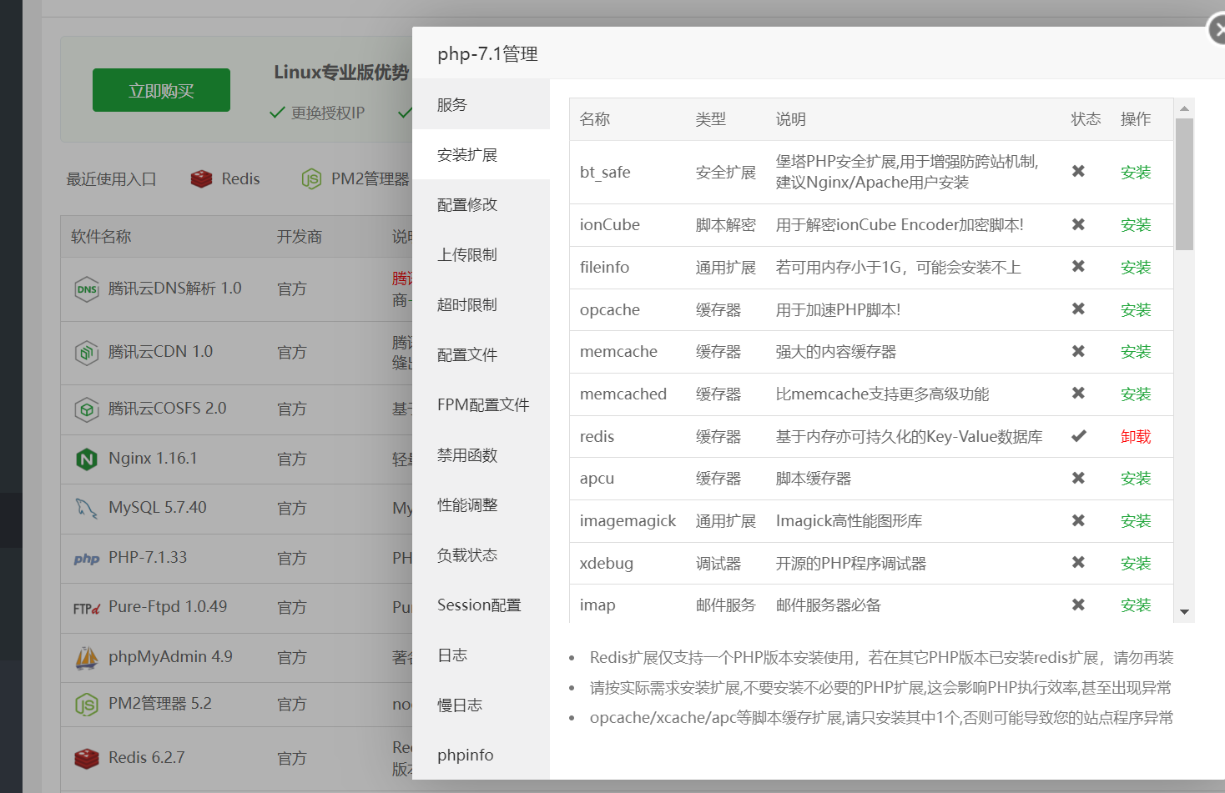
Task: Switch to the 配置修改 tab
Action: tap(465, 204)
